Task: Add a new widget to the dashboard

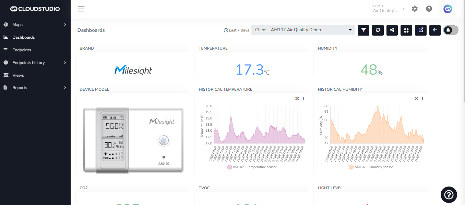Action: (406, 30)
